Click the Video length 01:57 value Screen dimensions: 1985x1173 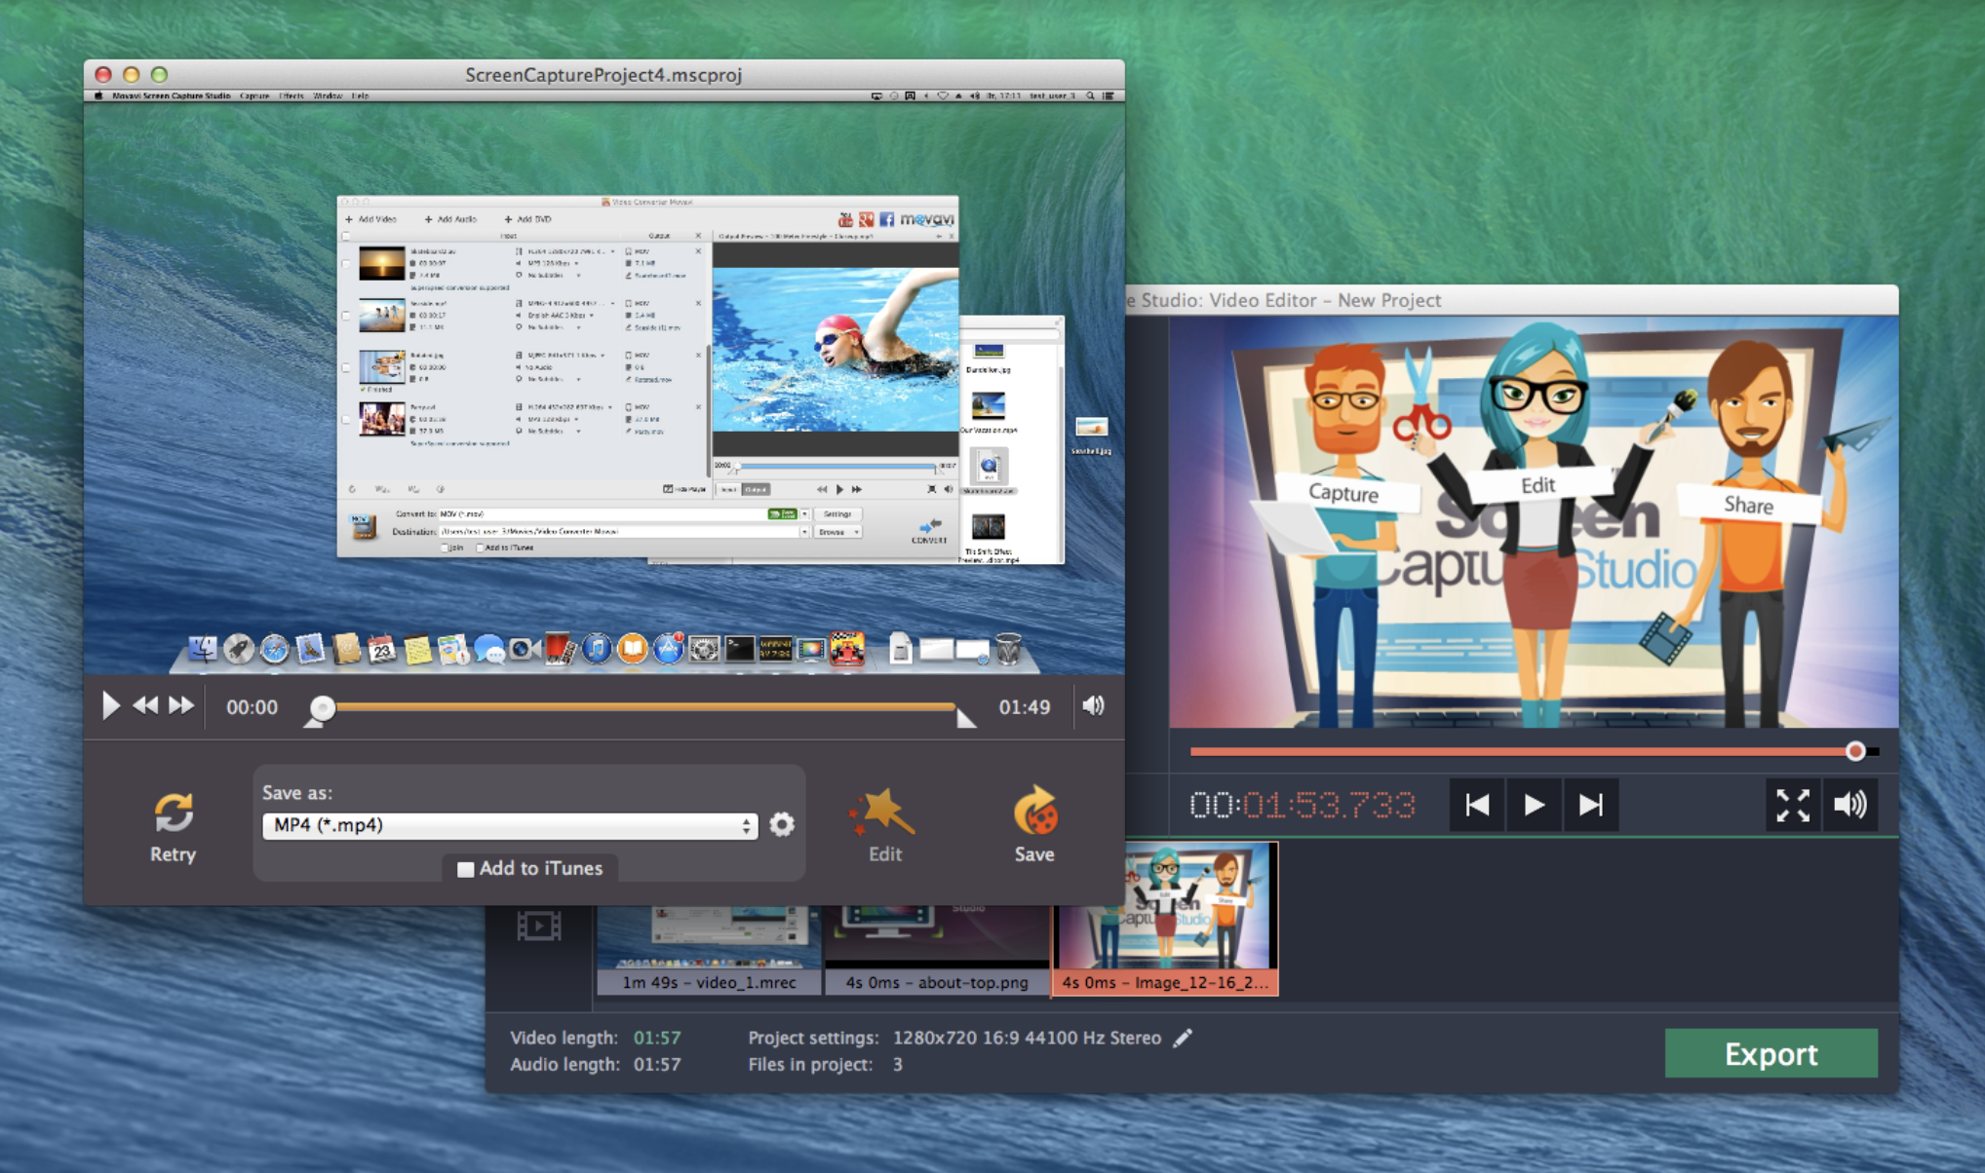657,1038
